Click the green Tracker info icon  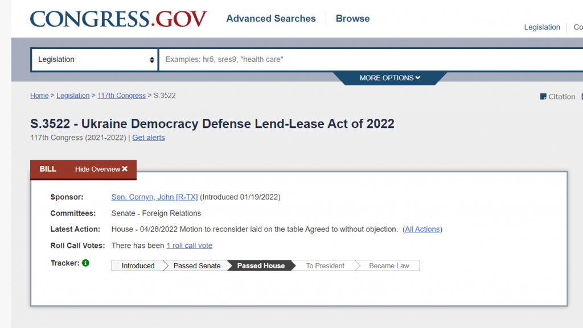[85, 263]
